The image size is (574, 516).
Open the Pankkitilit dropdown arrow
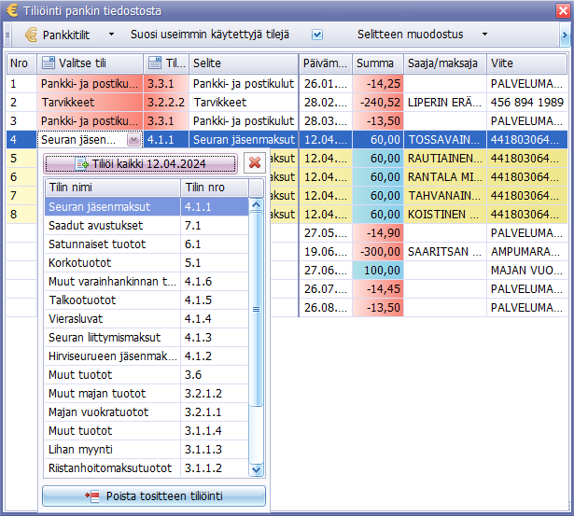(112, 35)
